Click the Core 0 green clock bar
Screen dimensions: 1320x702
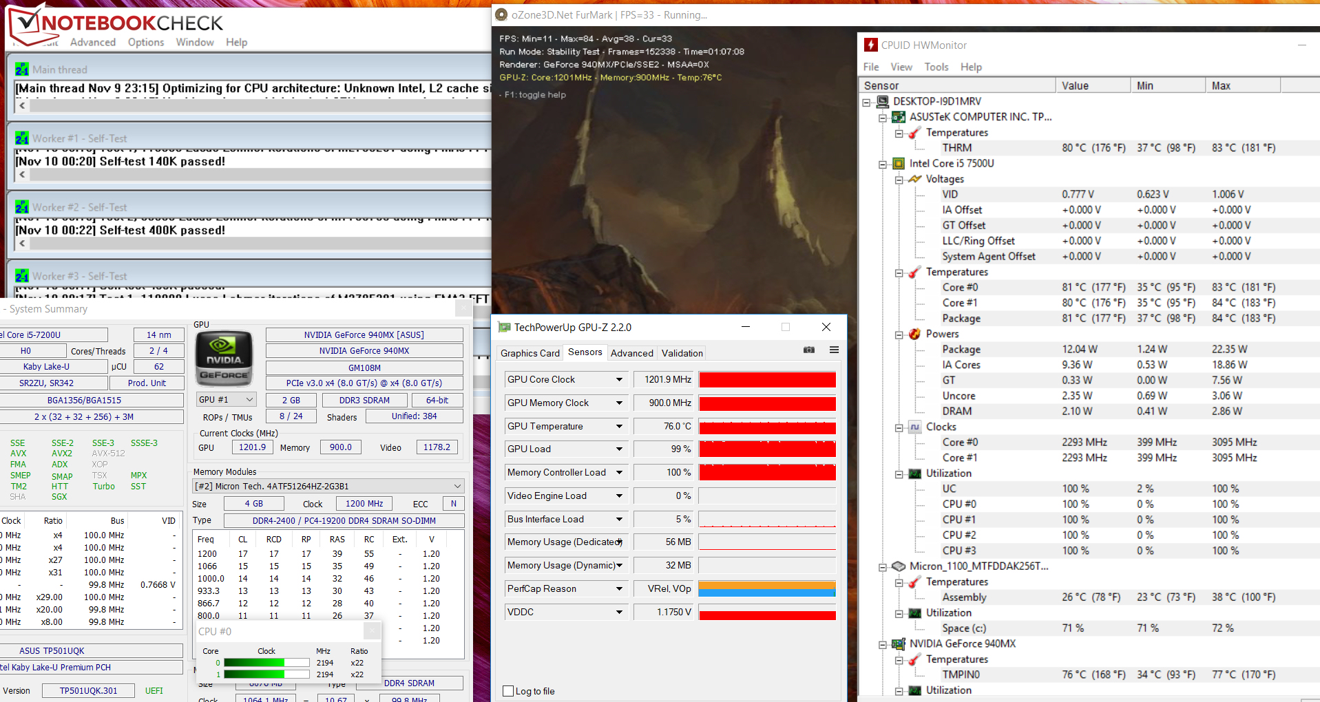[266, 663]
